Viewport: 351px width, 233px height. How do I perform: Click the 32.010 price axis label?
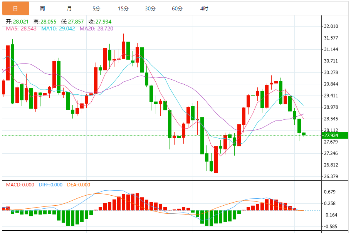point(331,27)
